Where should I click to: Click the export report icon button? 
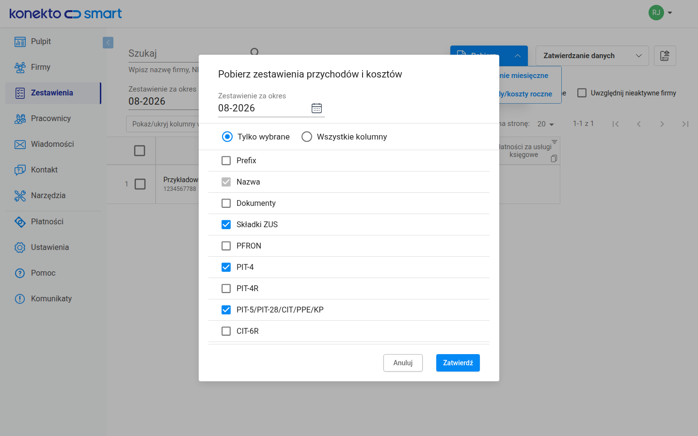point(665,56)
